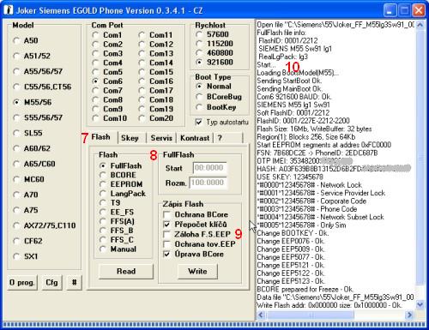Select the A50 model radio button

point(16,40)
